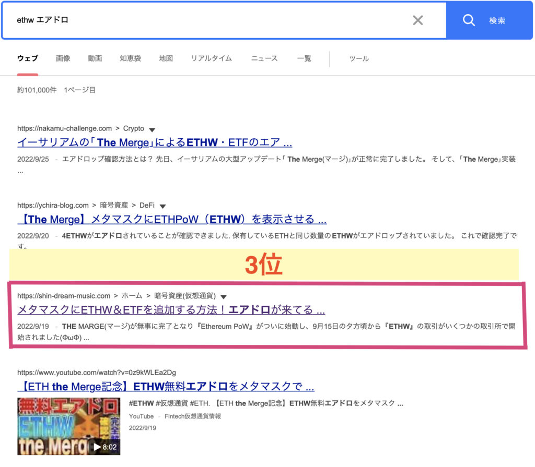Expand dropdown arrow beside shin-dream-music.com breadcrumb
The height and width of the screenshot is (467, 535).
224,296
